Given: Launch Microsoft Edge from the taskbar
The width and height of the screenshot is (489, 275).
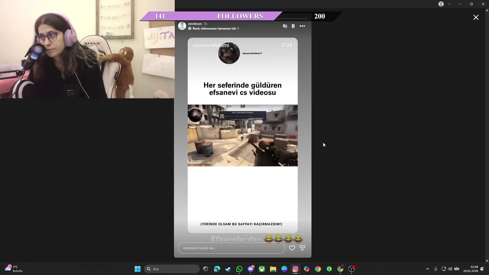Looking at the screenshot, I should tap(217, 269).
